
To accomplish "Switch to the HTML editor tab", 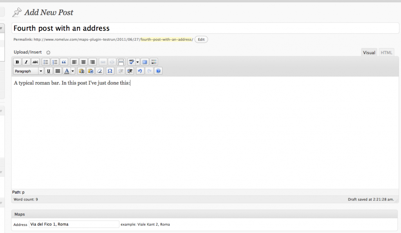I will pos(387,53).
